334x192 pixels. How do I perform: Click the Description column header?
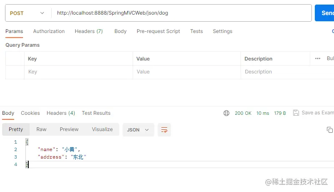pos(259,59)
